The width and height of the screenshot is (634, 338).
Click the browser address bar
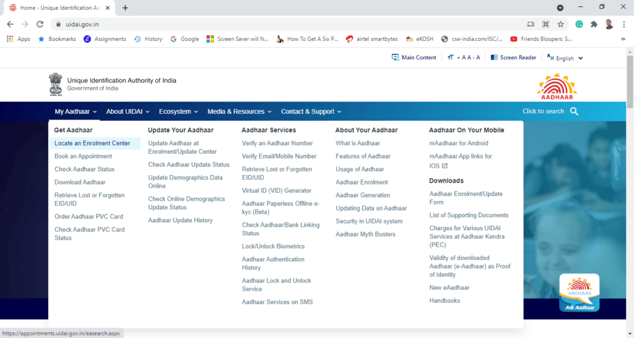279,24
